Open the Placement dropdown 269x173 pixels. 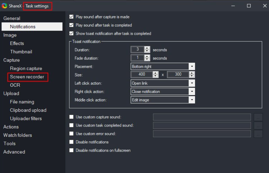point(192,66)
